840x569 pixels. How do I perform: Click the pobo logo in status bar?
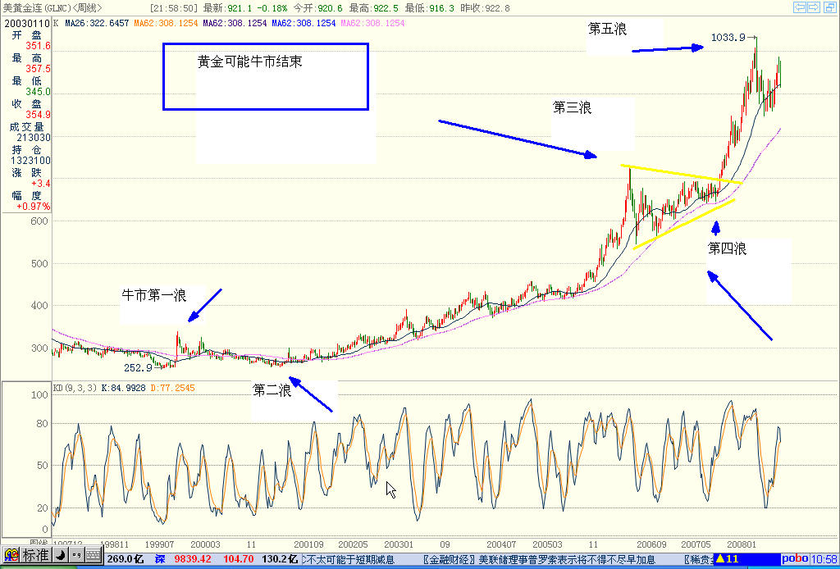(795, 559)
